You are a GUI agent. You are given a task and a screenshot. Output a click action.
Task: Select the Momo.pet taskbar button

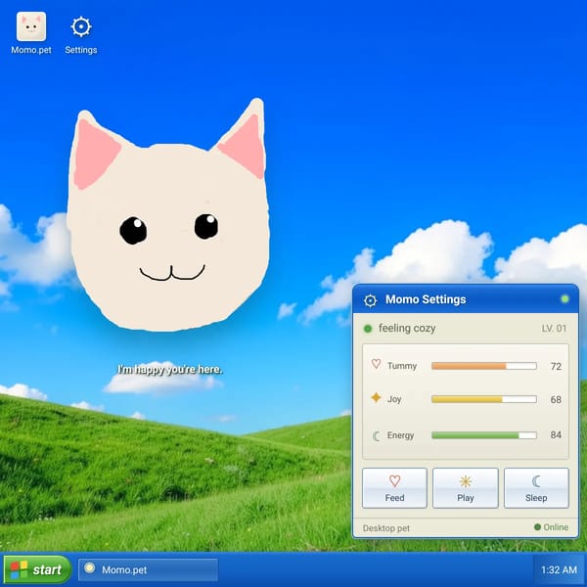coord(149,569)
